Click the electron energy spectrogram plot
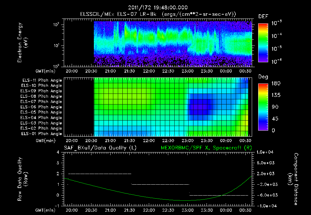Viewport: 311px width, 215px height. [x=158, y=43]
